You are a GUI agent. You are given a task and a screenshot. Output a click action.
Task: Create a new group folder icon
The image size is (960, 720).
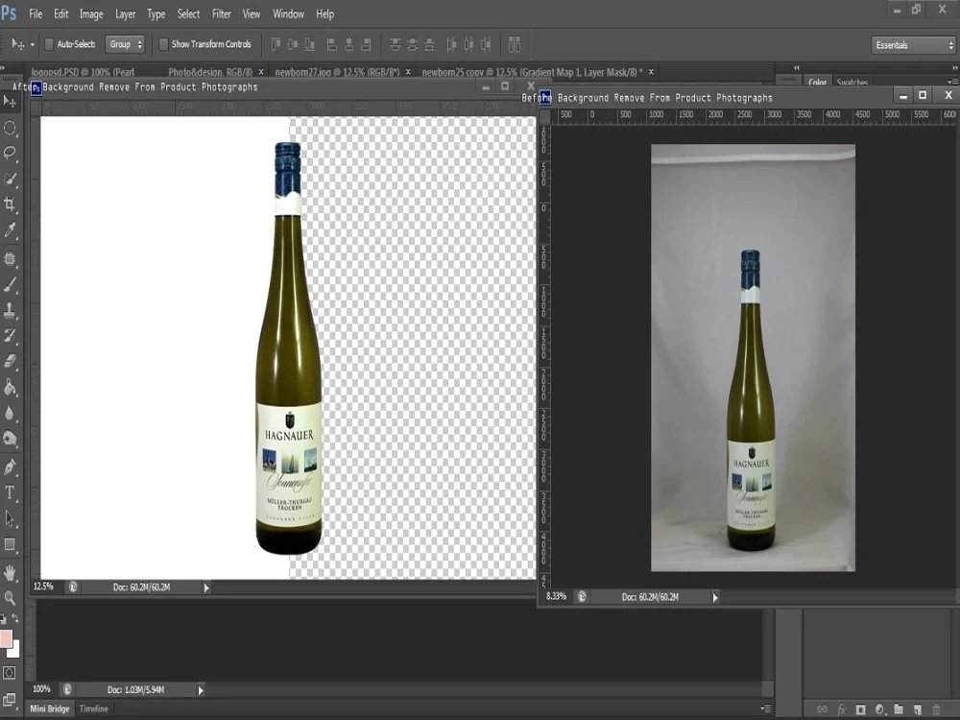tap(899, 709)
